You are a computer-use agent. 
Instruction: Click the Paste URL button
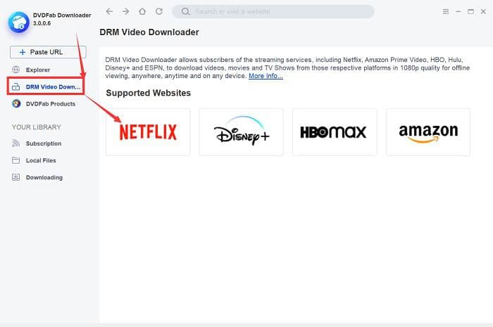(48, 52)
